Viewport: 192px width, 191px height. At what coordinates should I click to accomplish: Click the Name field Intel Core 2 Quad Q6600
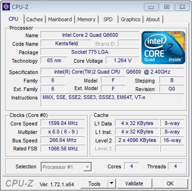pyautogui.click(x=90, y=35)
